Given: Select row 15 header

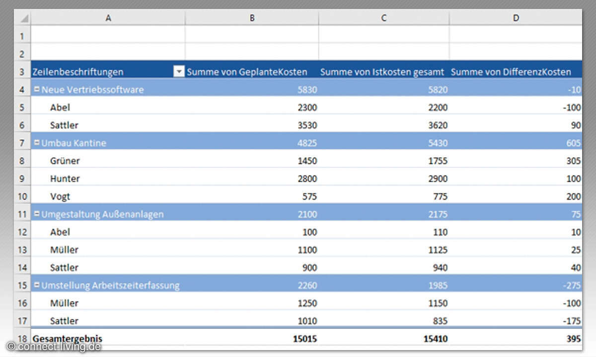Looking at the screenshot, I should point(22,285).
